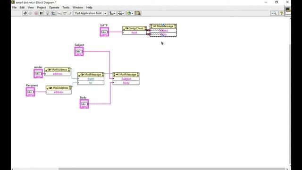
Task: Click the Search magnifier toolbar icon
Action: (274, 13)
